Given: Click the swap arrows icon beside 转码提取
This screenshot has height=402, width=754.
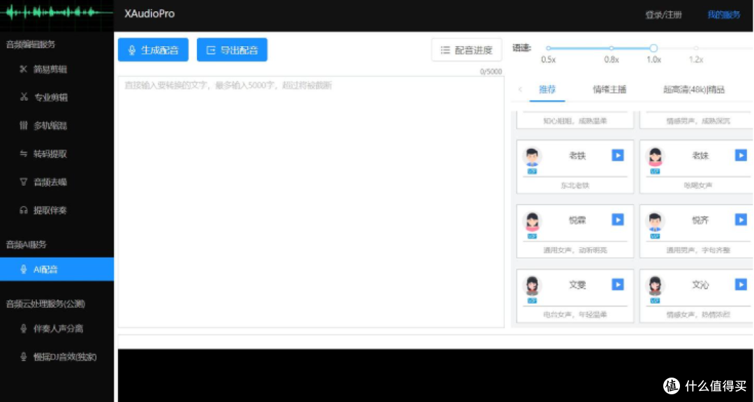Looking at the screenshot, I should (23, 154).
